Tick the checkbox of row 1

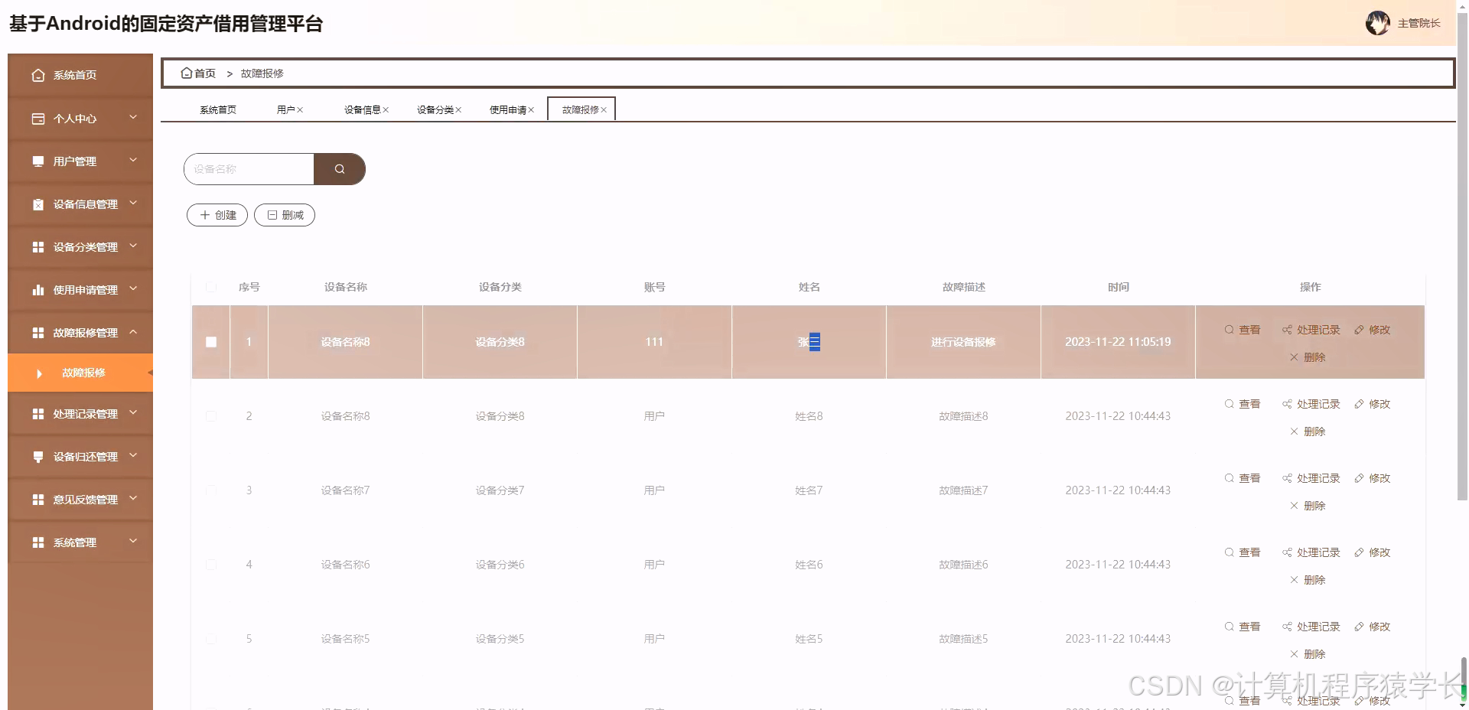point(211,342)
